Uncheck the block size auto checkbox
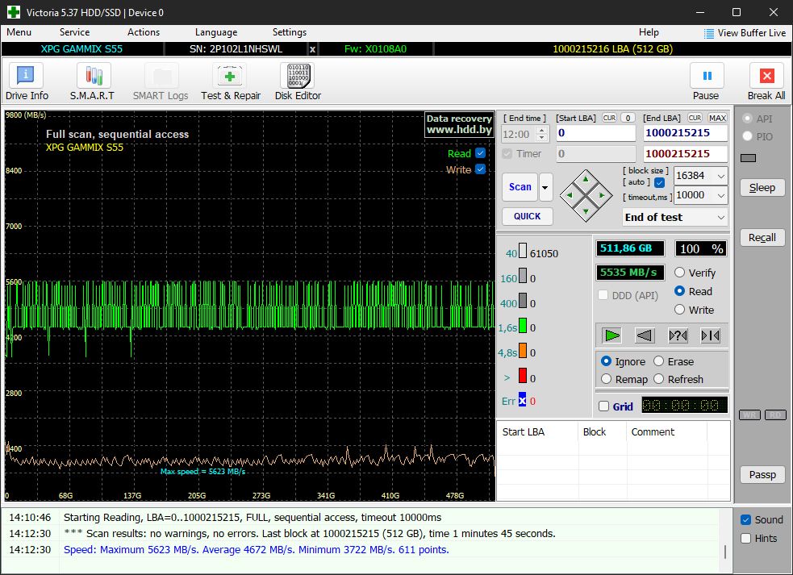Viewport: 793px width, 575px height. pos(659,182)
